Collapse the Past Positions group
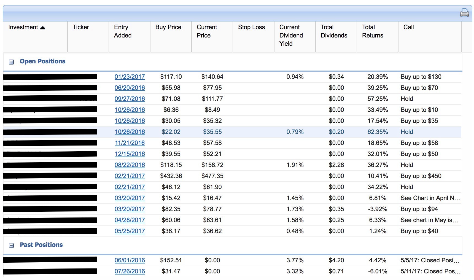Image resolution: width=474 pixels, height=280 pixels. [11, 245]
